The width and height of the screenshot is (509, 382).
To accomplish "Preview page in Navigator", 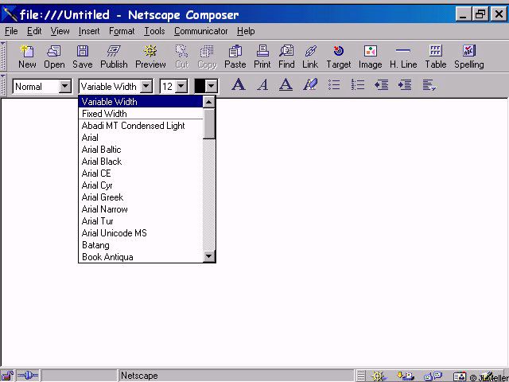I will (x=150, y=57).
